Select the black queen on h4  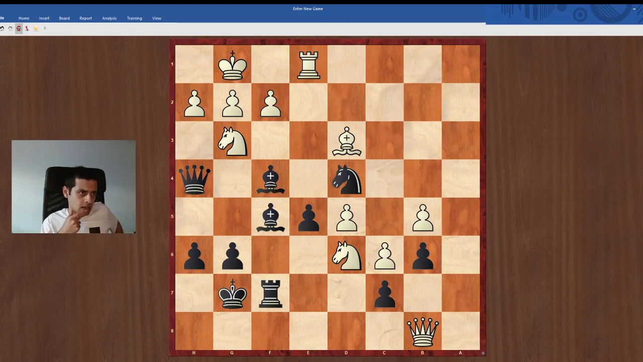(x=194, y=179)
